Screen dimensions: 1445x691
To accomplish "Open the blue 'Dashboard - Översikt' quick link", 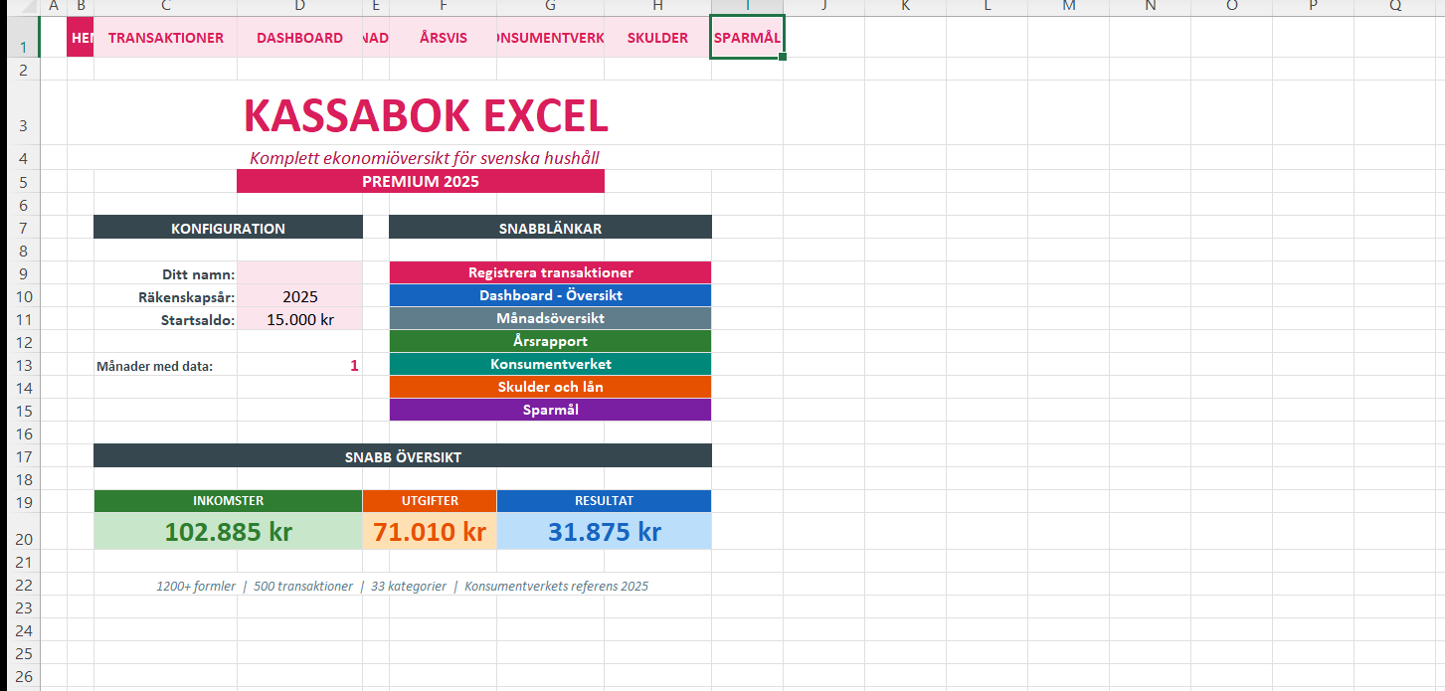I will 550,295.
